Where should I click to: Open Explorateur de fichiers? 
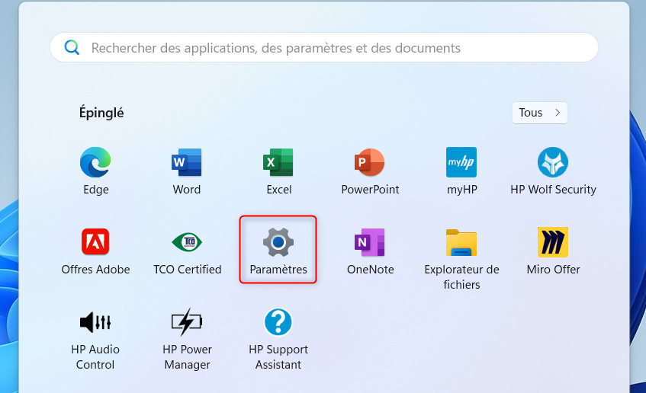pyautogui.click(x=461, y=242)
